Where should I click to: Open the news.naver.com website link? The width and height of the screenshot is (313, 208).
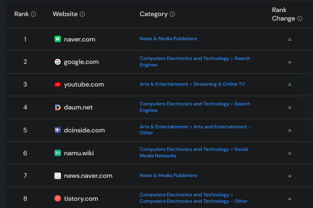pyautogui.click(x=88, y=175)
